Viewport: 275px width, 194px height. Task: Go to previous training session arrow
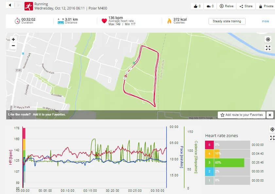tap(10, 5)
